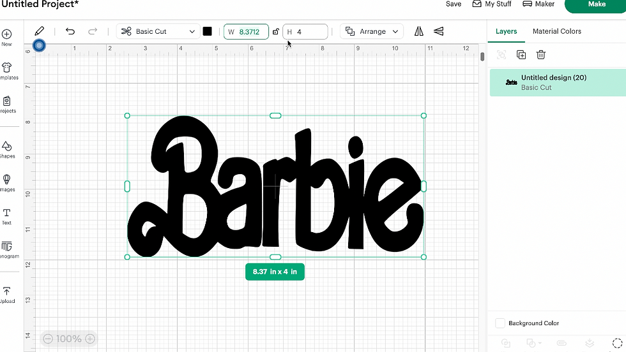Click the Make button

point(597,4)
